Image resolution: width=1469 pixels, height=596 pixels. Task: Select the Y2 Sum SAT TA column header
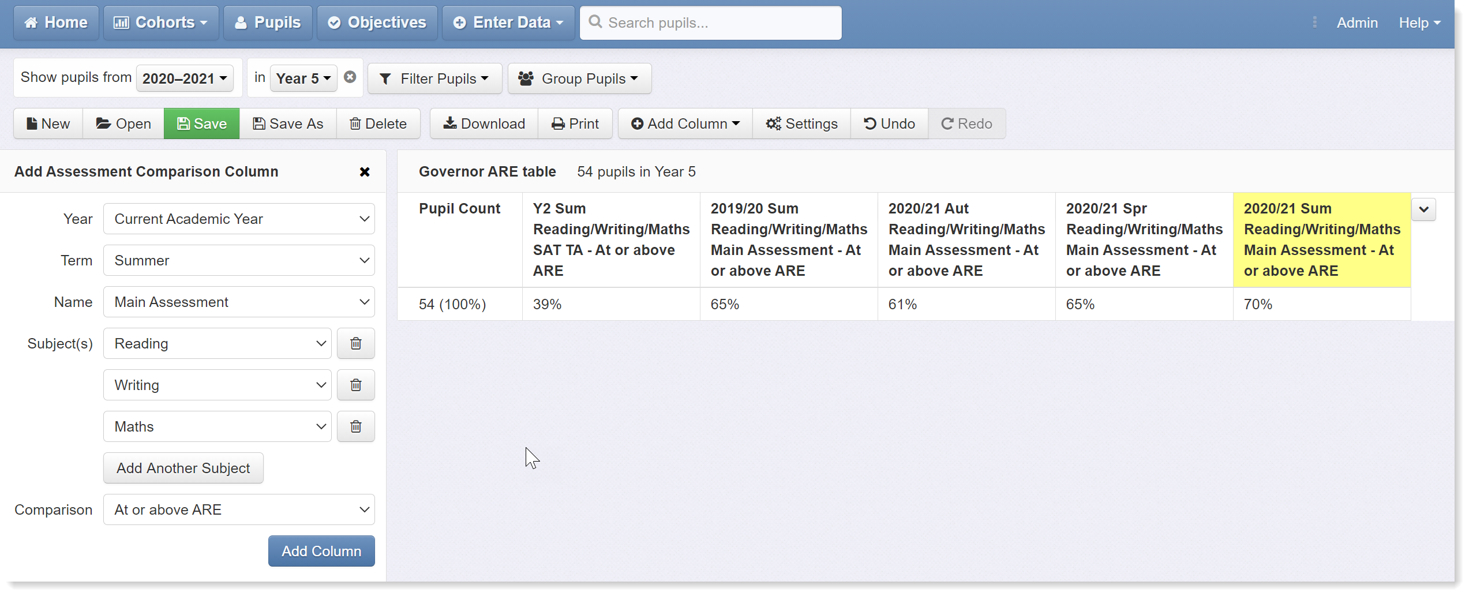click(x=611, y=239)
